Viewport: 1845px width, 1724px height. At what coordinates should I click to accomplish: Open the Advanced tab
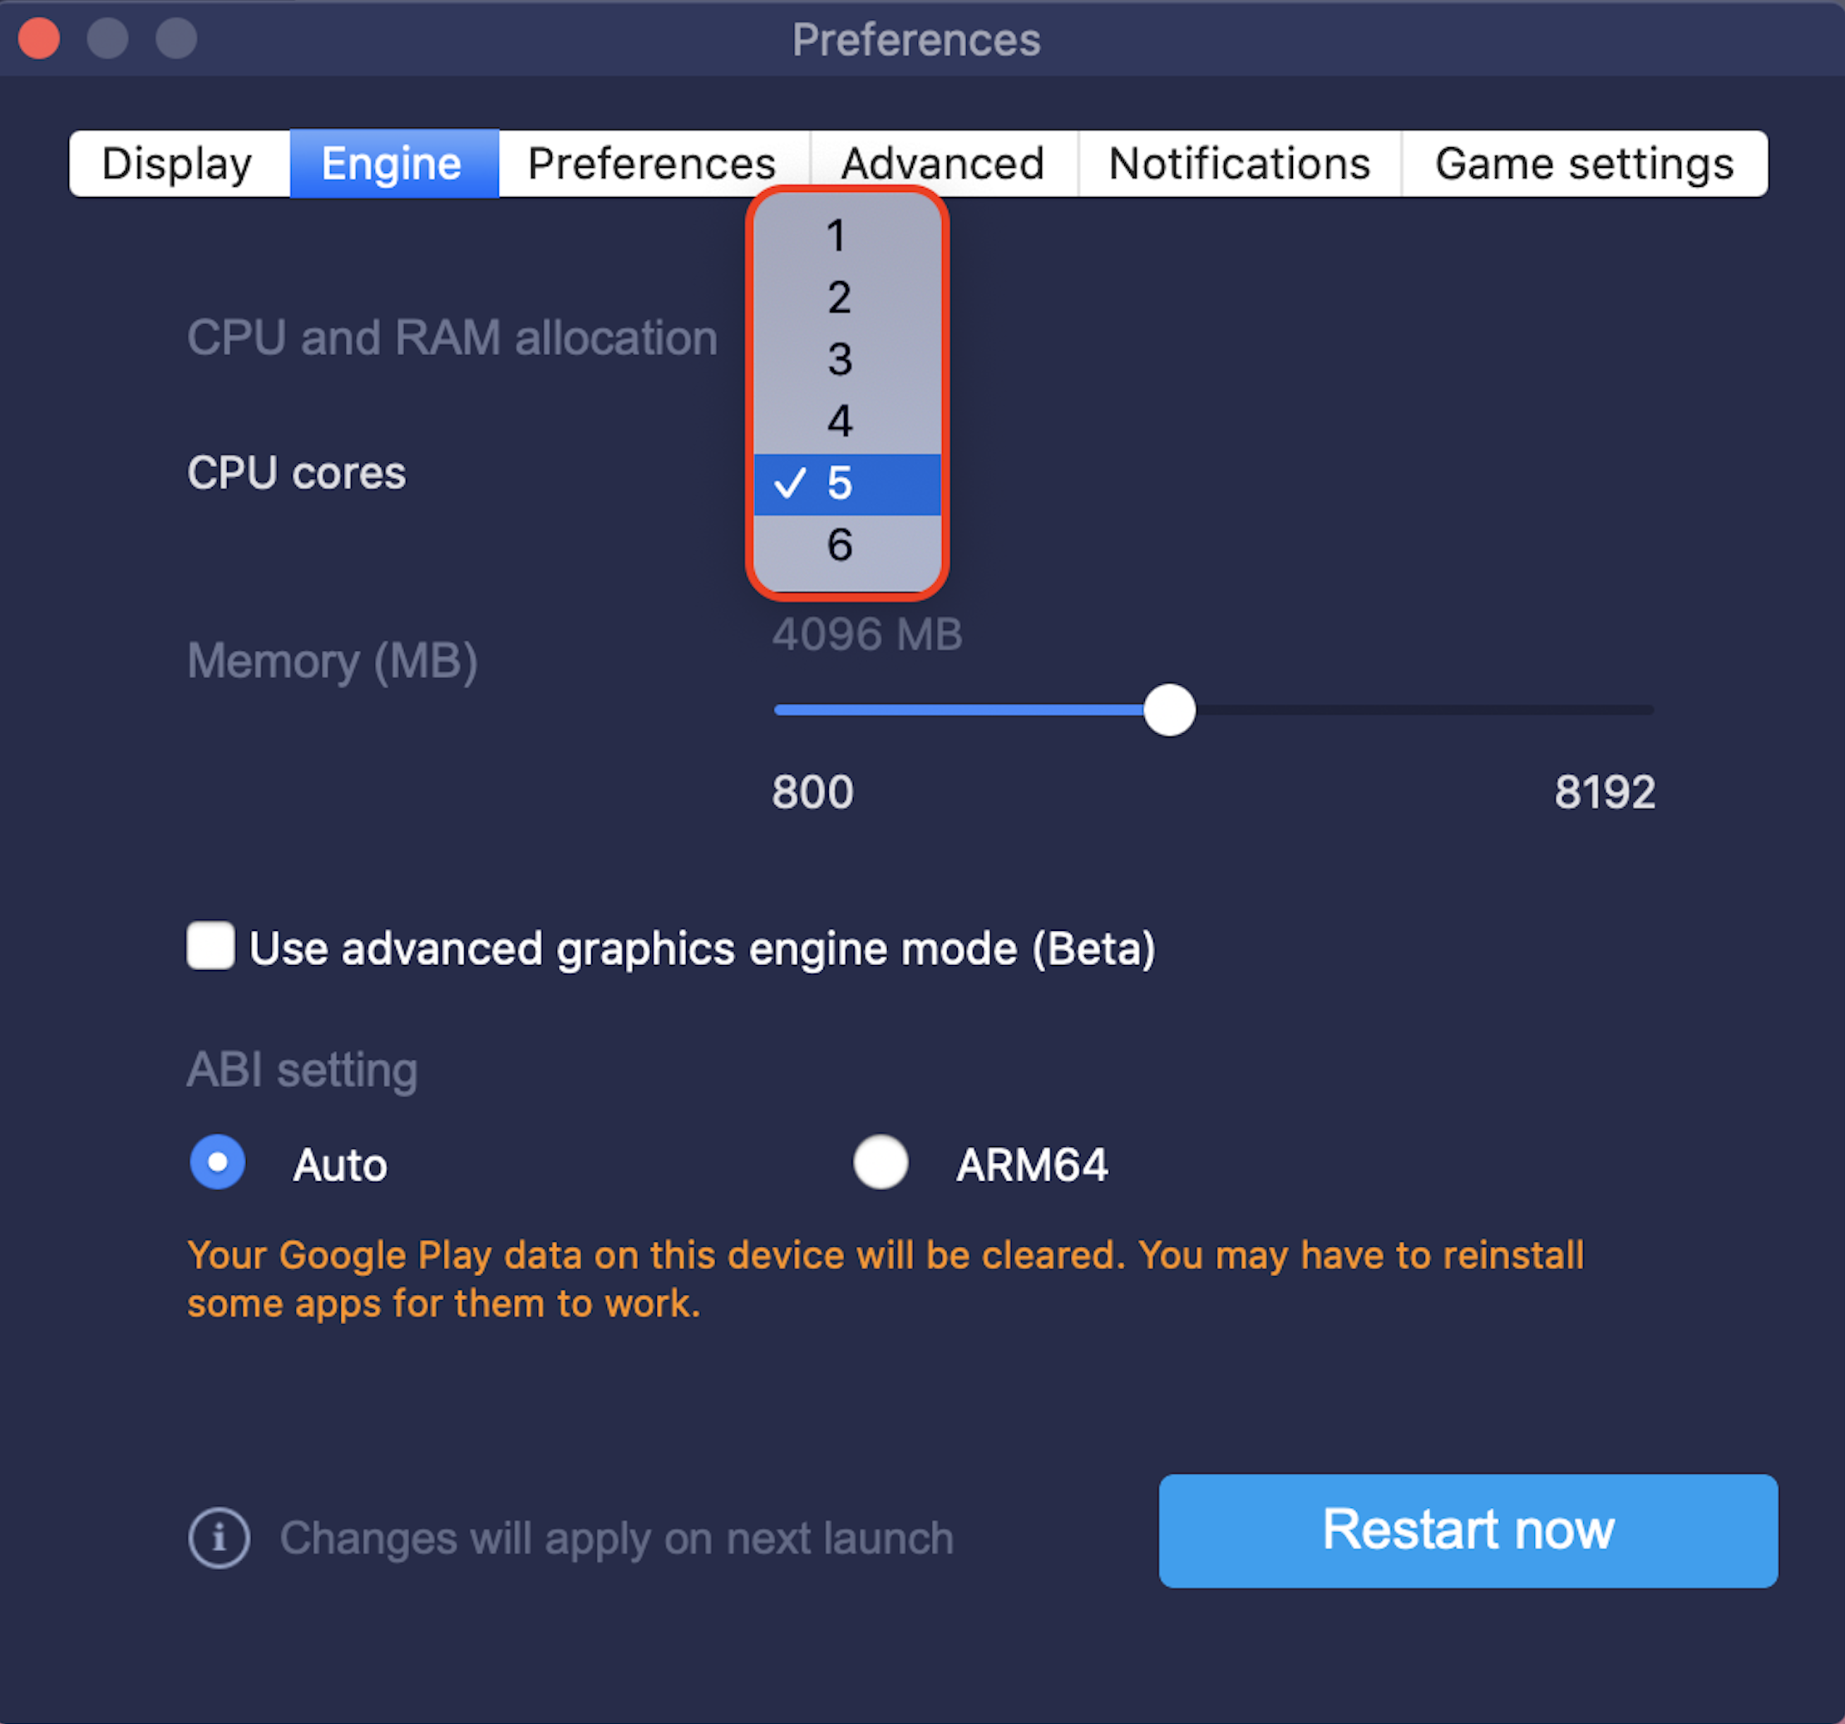[944, 163]
